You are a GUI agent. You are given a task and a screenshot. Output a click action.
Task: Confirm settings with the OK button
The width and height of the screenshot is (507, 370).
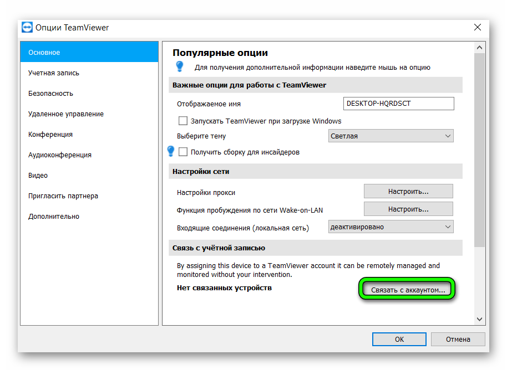[399, 340]
